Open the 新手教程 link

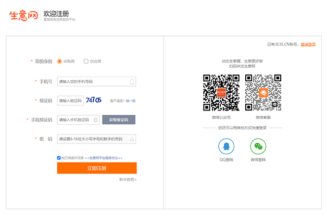point(128,179)
